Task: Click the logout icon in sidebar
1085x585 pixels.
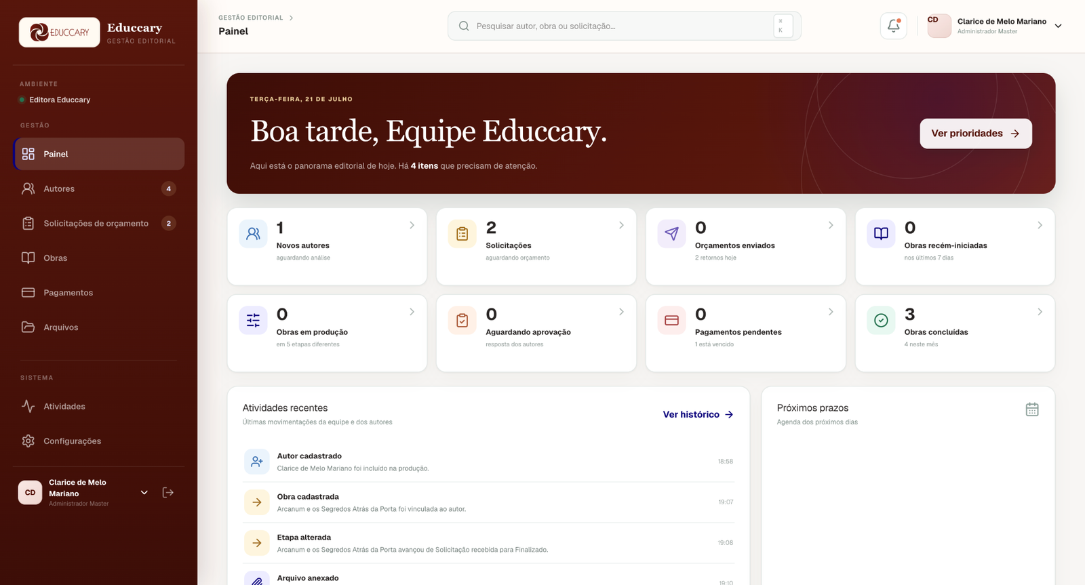Action: (x=168, y=493)
